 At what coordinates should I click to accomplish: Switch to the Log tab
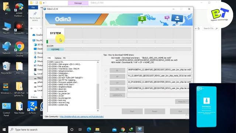tap(49, 58)
